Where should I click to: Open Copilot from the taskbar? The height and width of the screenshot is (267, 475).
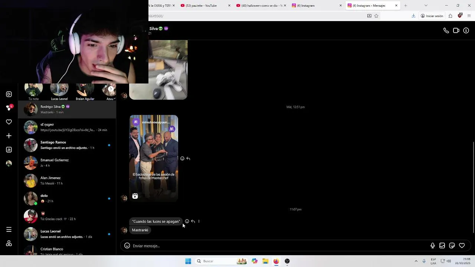click(255, 261)
